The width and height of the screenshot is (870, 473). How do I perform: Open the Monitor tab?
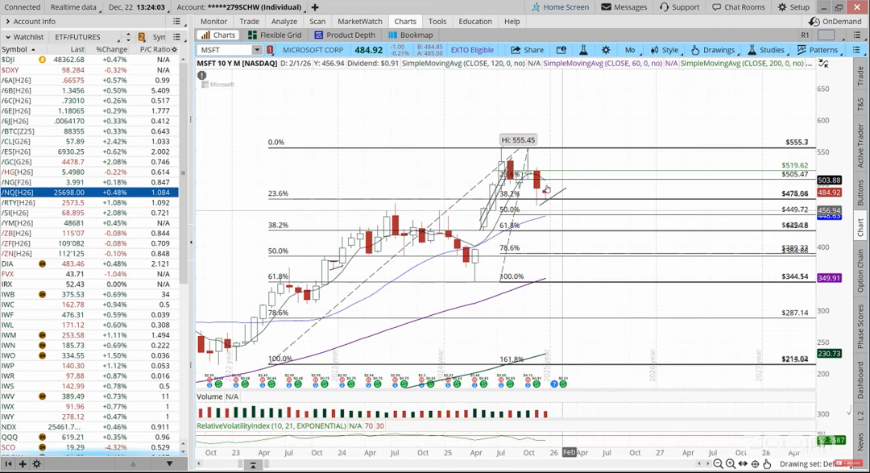[213, 21]
